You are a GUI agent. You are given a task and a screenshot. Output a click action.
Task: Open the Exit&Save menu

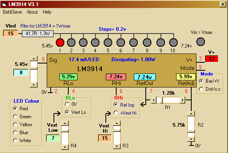[x=12, y=12]
